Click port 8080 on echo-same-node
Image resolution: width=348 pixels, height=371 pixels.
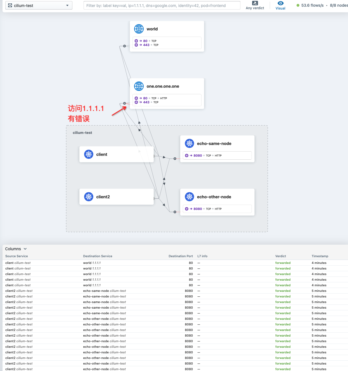point(197,155)
